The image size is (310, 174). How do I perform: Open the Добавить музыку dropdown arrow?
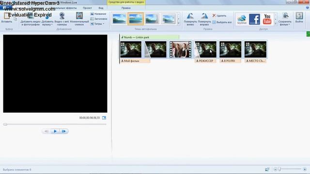coord(52,25)
